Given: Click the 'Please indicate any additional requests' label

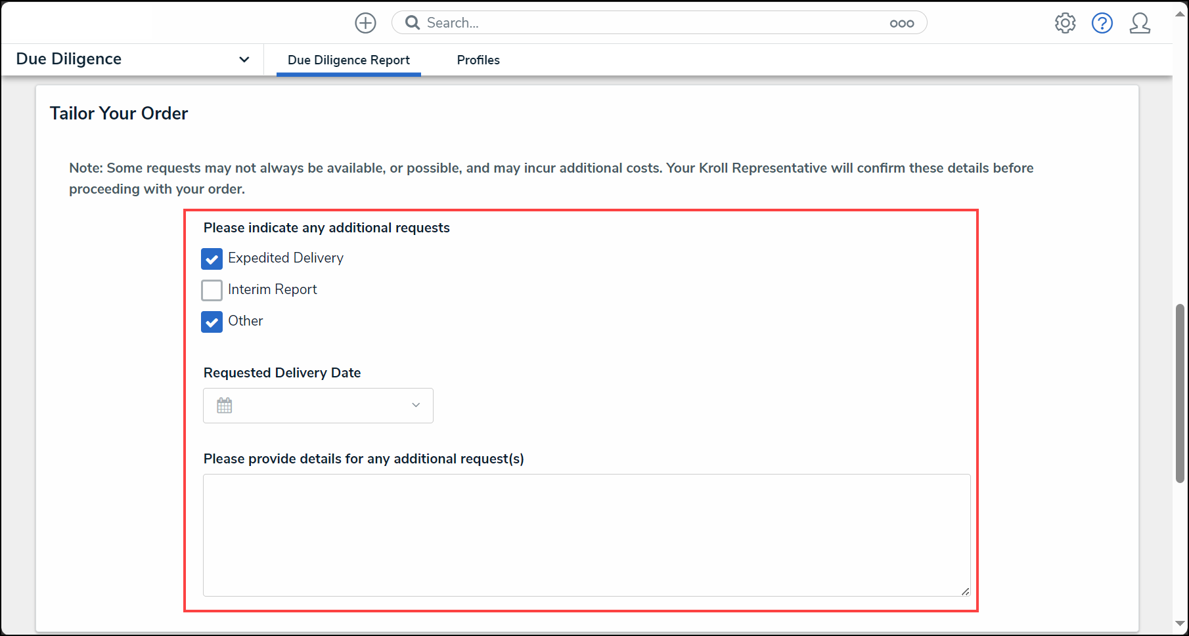Looking at the screenshot, I should tap(326, 228).
